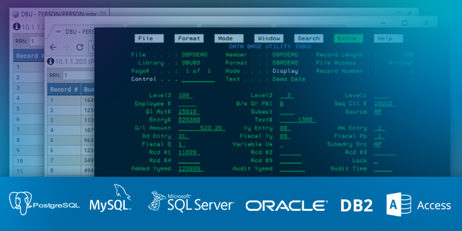Click the site info icon beside 10.1.1.203
The width and height of the screenshot is (462, 231).
point(50,61)
